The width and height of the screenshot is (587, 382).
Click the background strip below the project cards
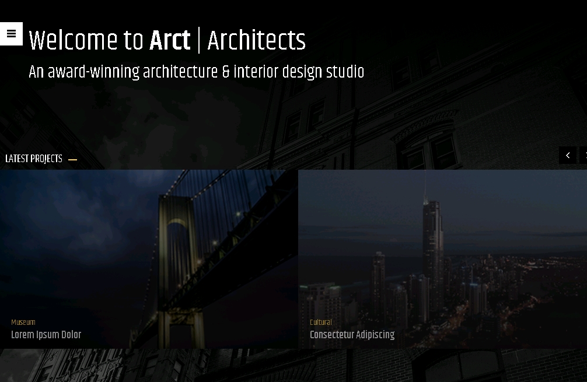tap(292, 366)
